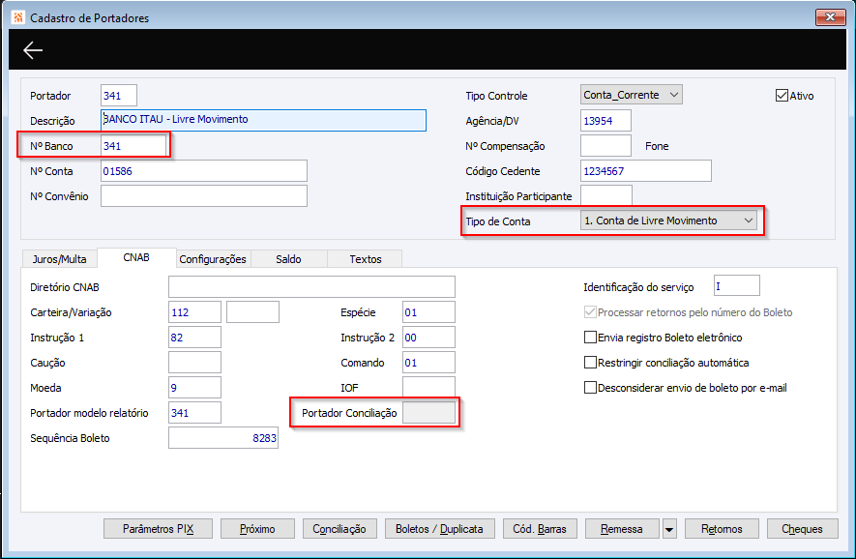This screenshot has height=559, width=856.
Task: Click the Nº Conta field
Action: (204, 171)
